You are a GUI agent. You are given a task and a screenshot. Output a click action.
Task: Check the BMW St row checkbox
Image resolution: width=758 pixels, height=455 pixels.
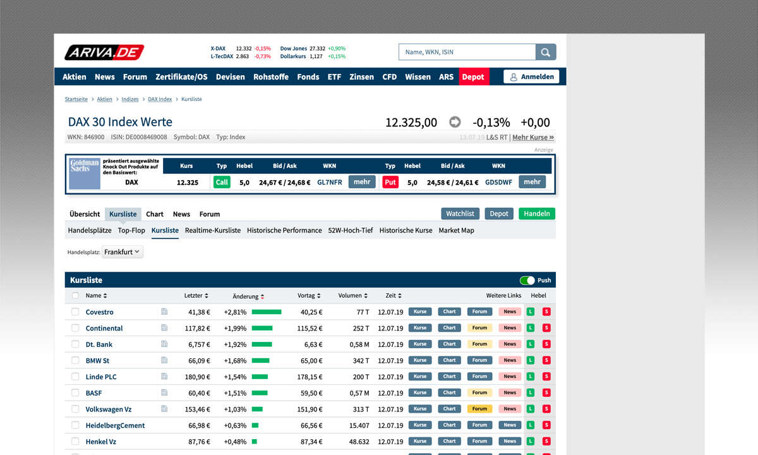tap(75, 360)
